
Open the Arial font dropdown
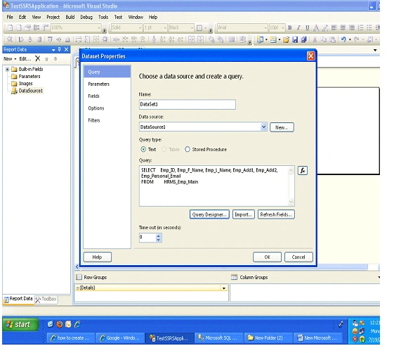[x=265, y=27]
